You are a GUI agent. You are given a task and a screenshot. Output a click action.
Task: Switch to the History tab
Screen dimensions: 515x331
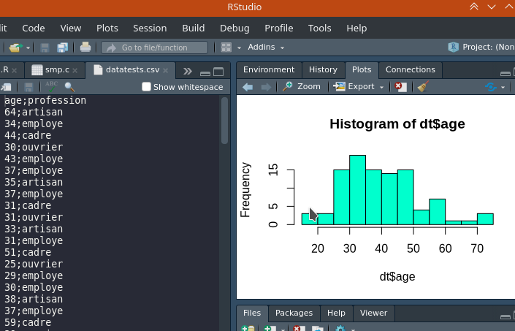323,70
